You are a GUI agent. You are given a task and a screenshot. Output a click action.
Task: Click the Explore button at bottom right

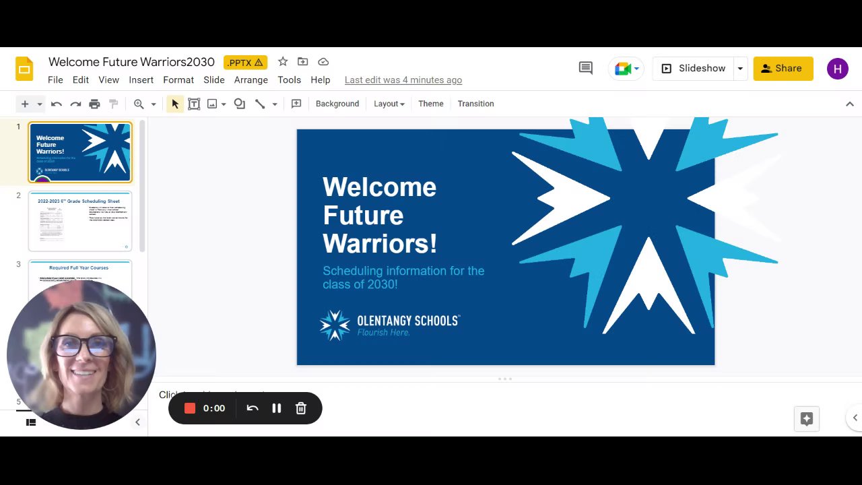[807, 419]
